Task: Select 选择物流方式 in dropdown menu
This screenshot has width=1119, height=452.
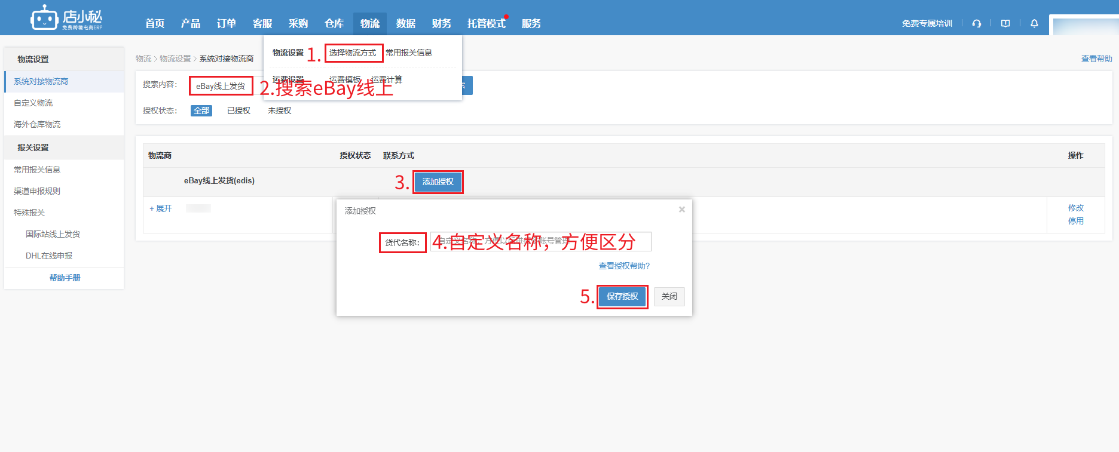Action: (x=353, y=53)
